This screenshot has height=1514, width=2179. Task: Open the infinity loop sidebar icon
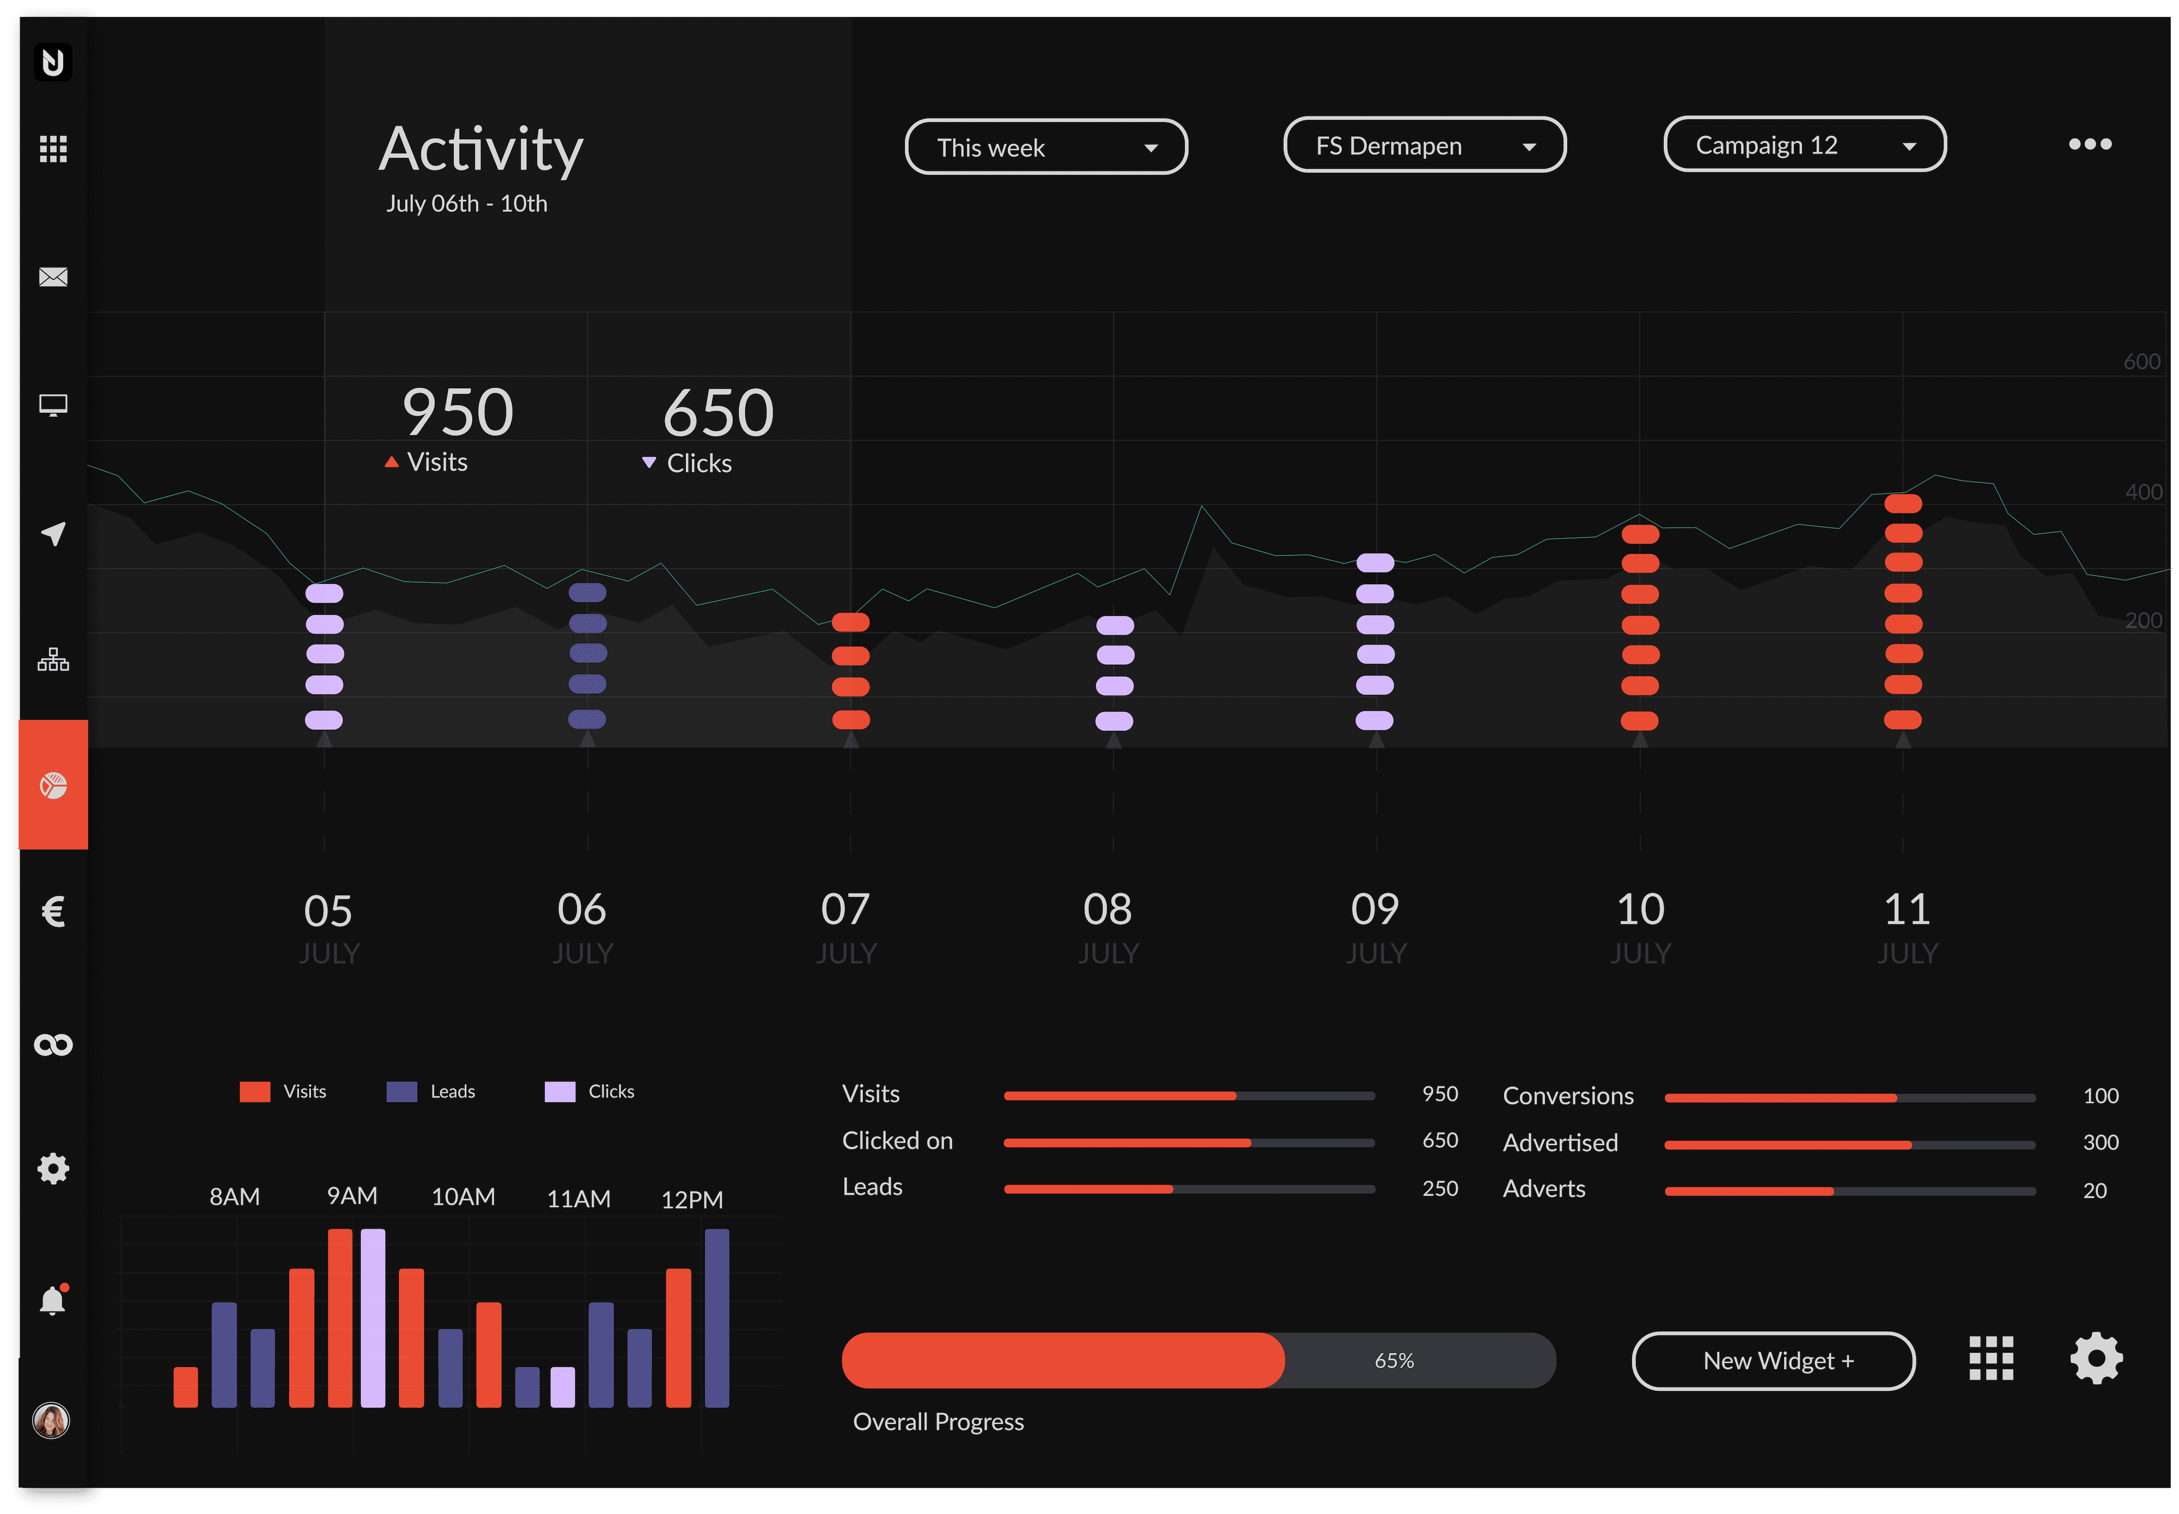pos(53,1045)
